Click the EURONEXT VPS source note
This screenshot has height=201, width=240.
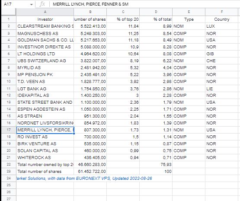pyautogui.click(x=84, y=179)
